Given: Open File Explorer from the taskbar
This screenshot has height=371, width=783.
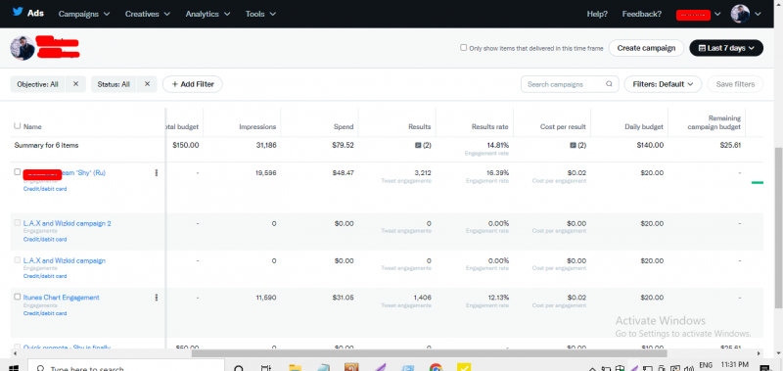Looking at the screenshot, I should tap(296, 368).
